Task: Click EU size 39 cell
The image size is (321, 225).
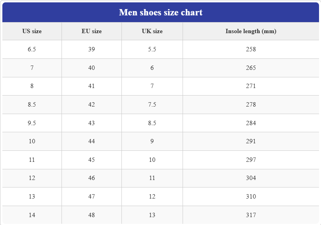Action: coord(91,49)
